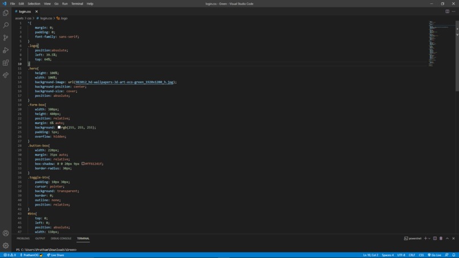Click Live Share in the status bar
Image resolution: width=459 pixels, height=258 pixels.
click(x=55, y=255)
